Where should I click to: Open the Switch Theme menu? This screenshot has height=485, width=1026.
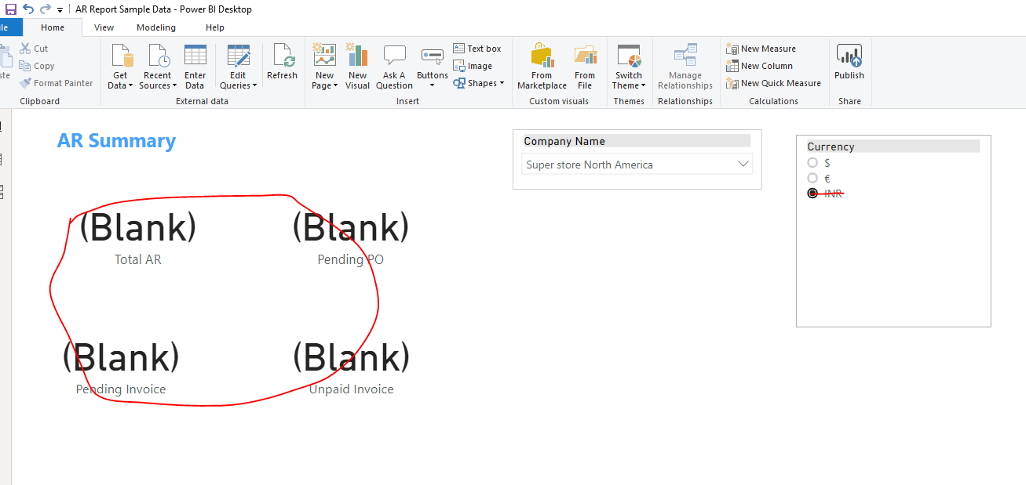tap(629, 67)
